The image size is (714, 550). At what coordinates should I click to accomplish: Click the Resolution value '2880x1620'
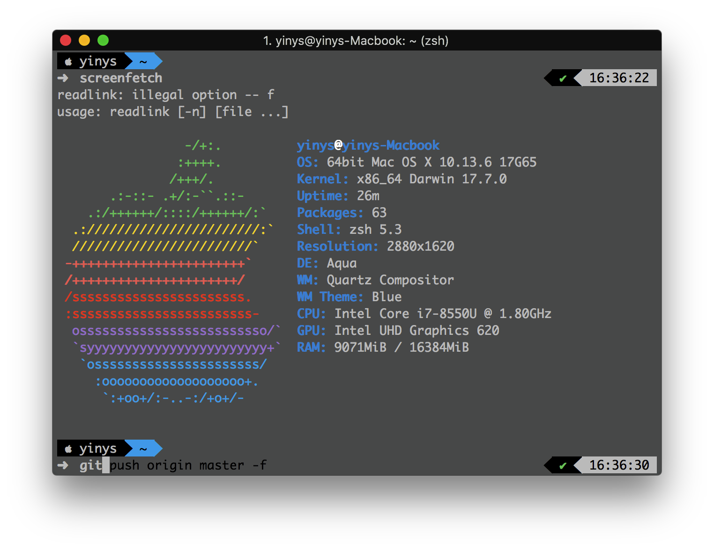420,246
